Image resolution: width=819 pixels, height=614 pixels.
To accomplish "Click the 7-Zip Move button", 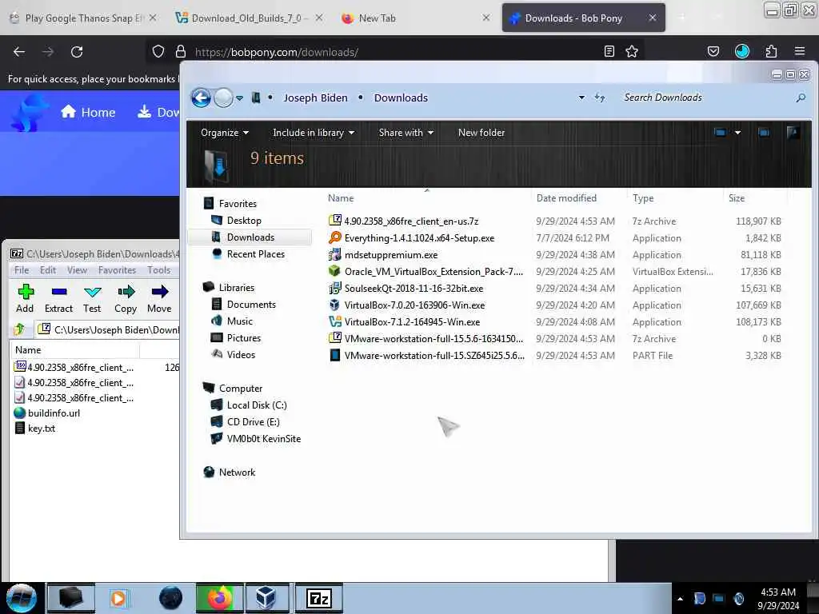I will (159, 299).
